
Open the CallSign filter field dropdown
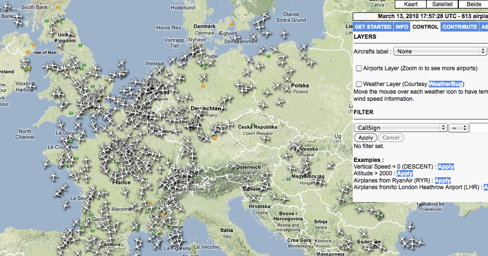point(401,128)
